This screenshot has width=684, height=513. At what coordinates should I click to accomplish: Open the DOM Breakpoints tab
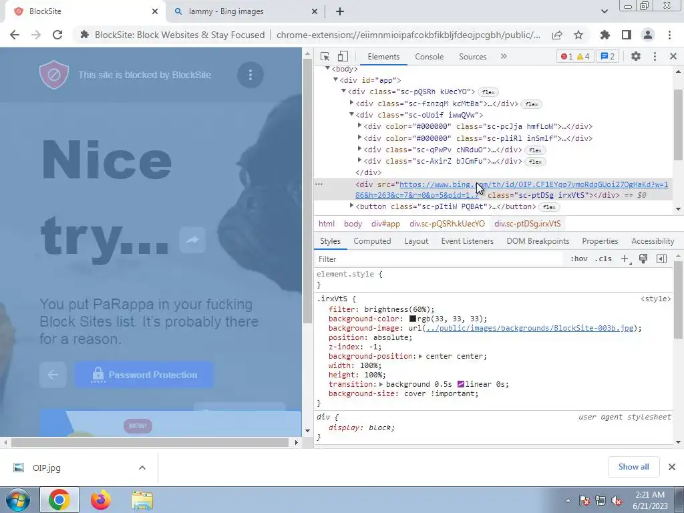538,241
